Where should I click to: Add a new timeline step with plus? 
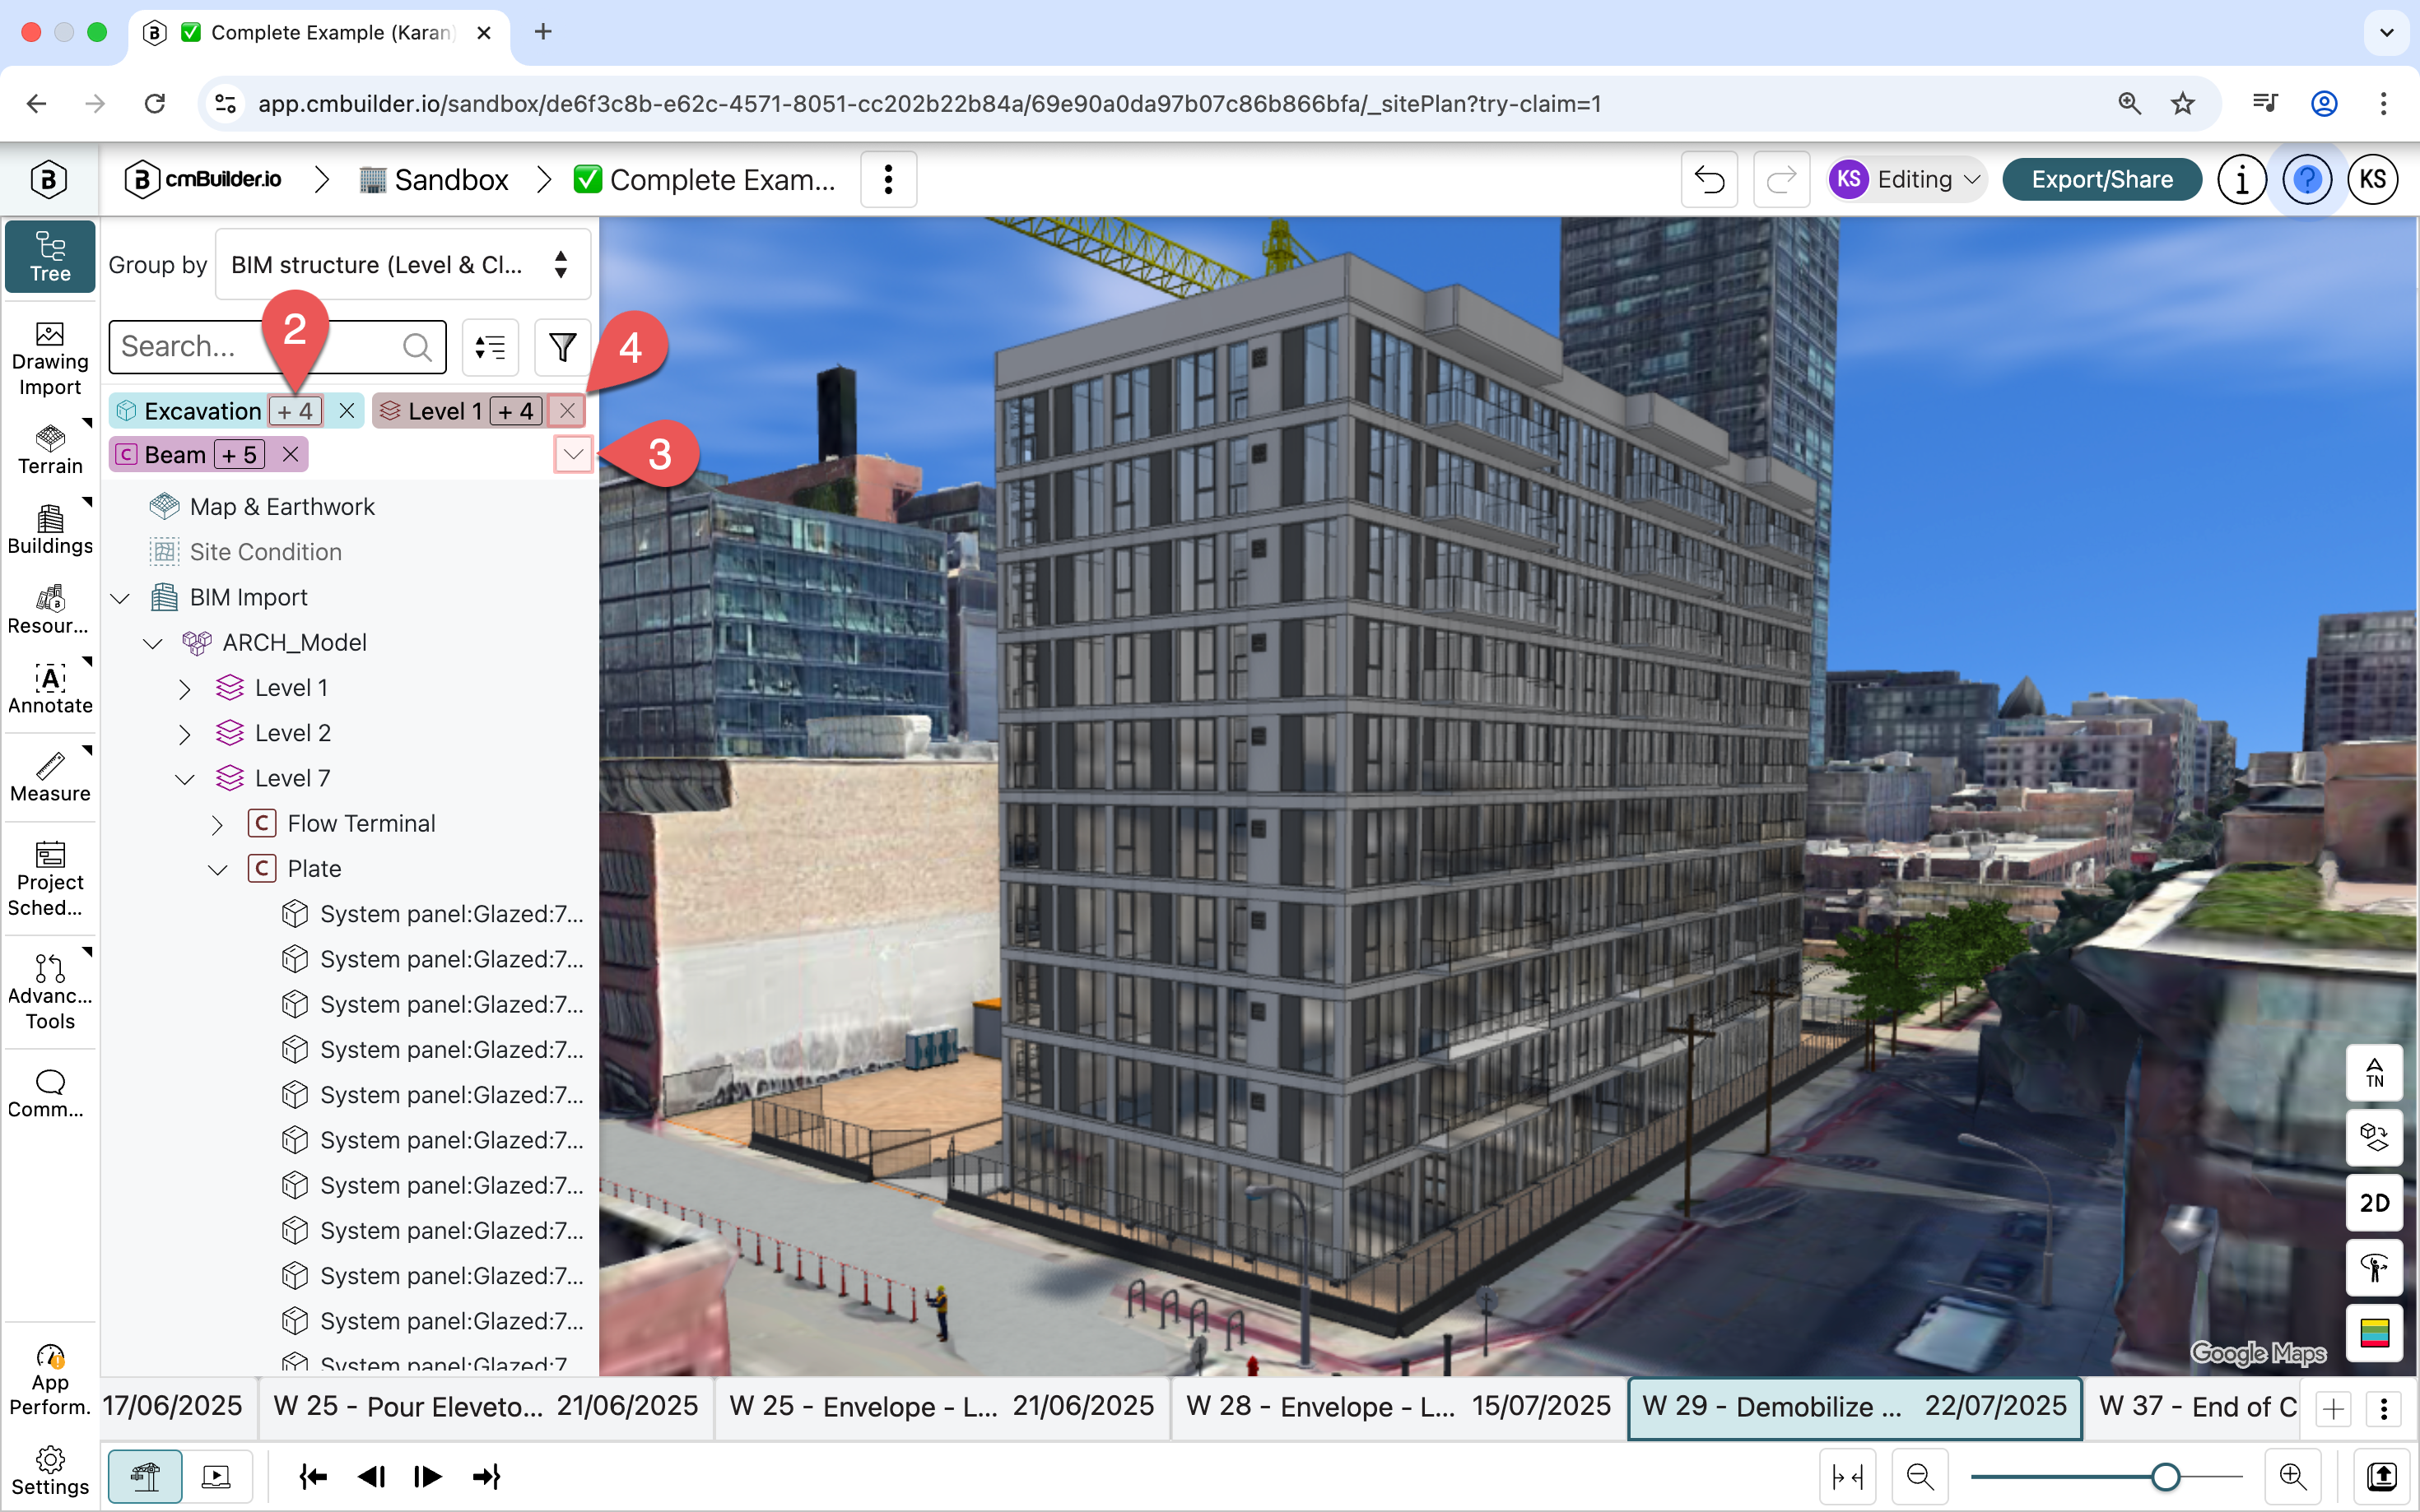(x=2334, y=1408)
